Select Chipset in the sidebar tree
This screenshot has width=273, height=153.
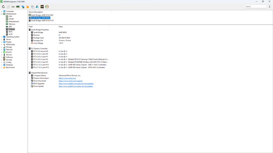point(11,29)
